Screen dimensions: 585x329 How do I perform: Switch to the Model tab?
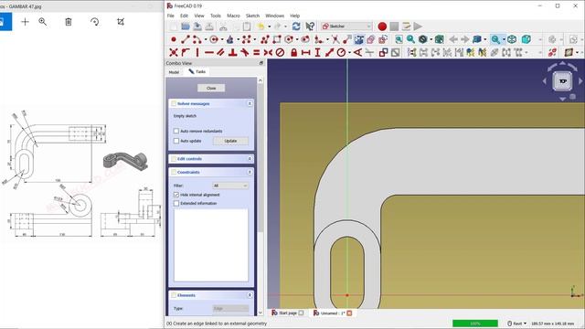[174, 72]
